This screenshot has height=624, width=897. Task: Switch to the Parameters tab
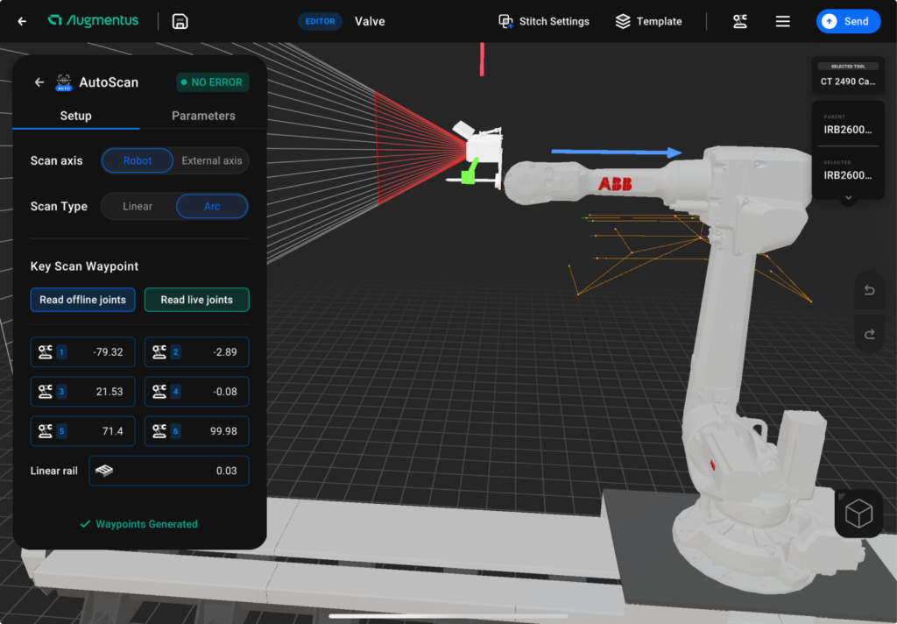[203, 115]
